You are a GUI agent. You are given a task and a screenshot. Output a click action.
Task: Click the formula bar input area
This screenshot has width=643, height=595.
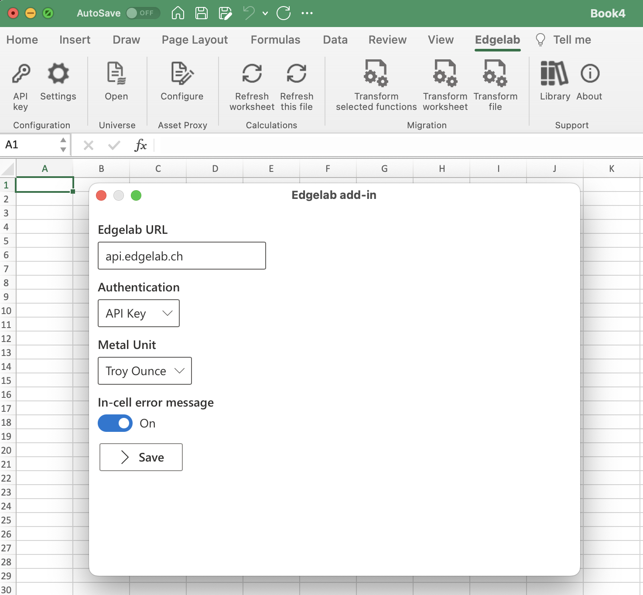[398, 145]
